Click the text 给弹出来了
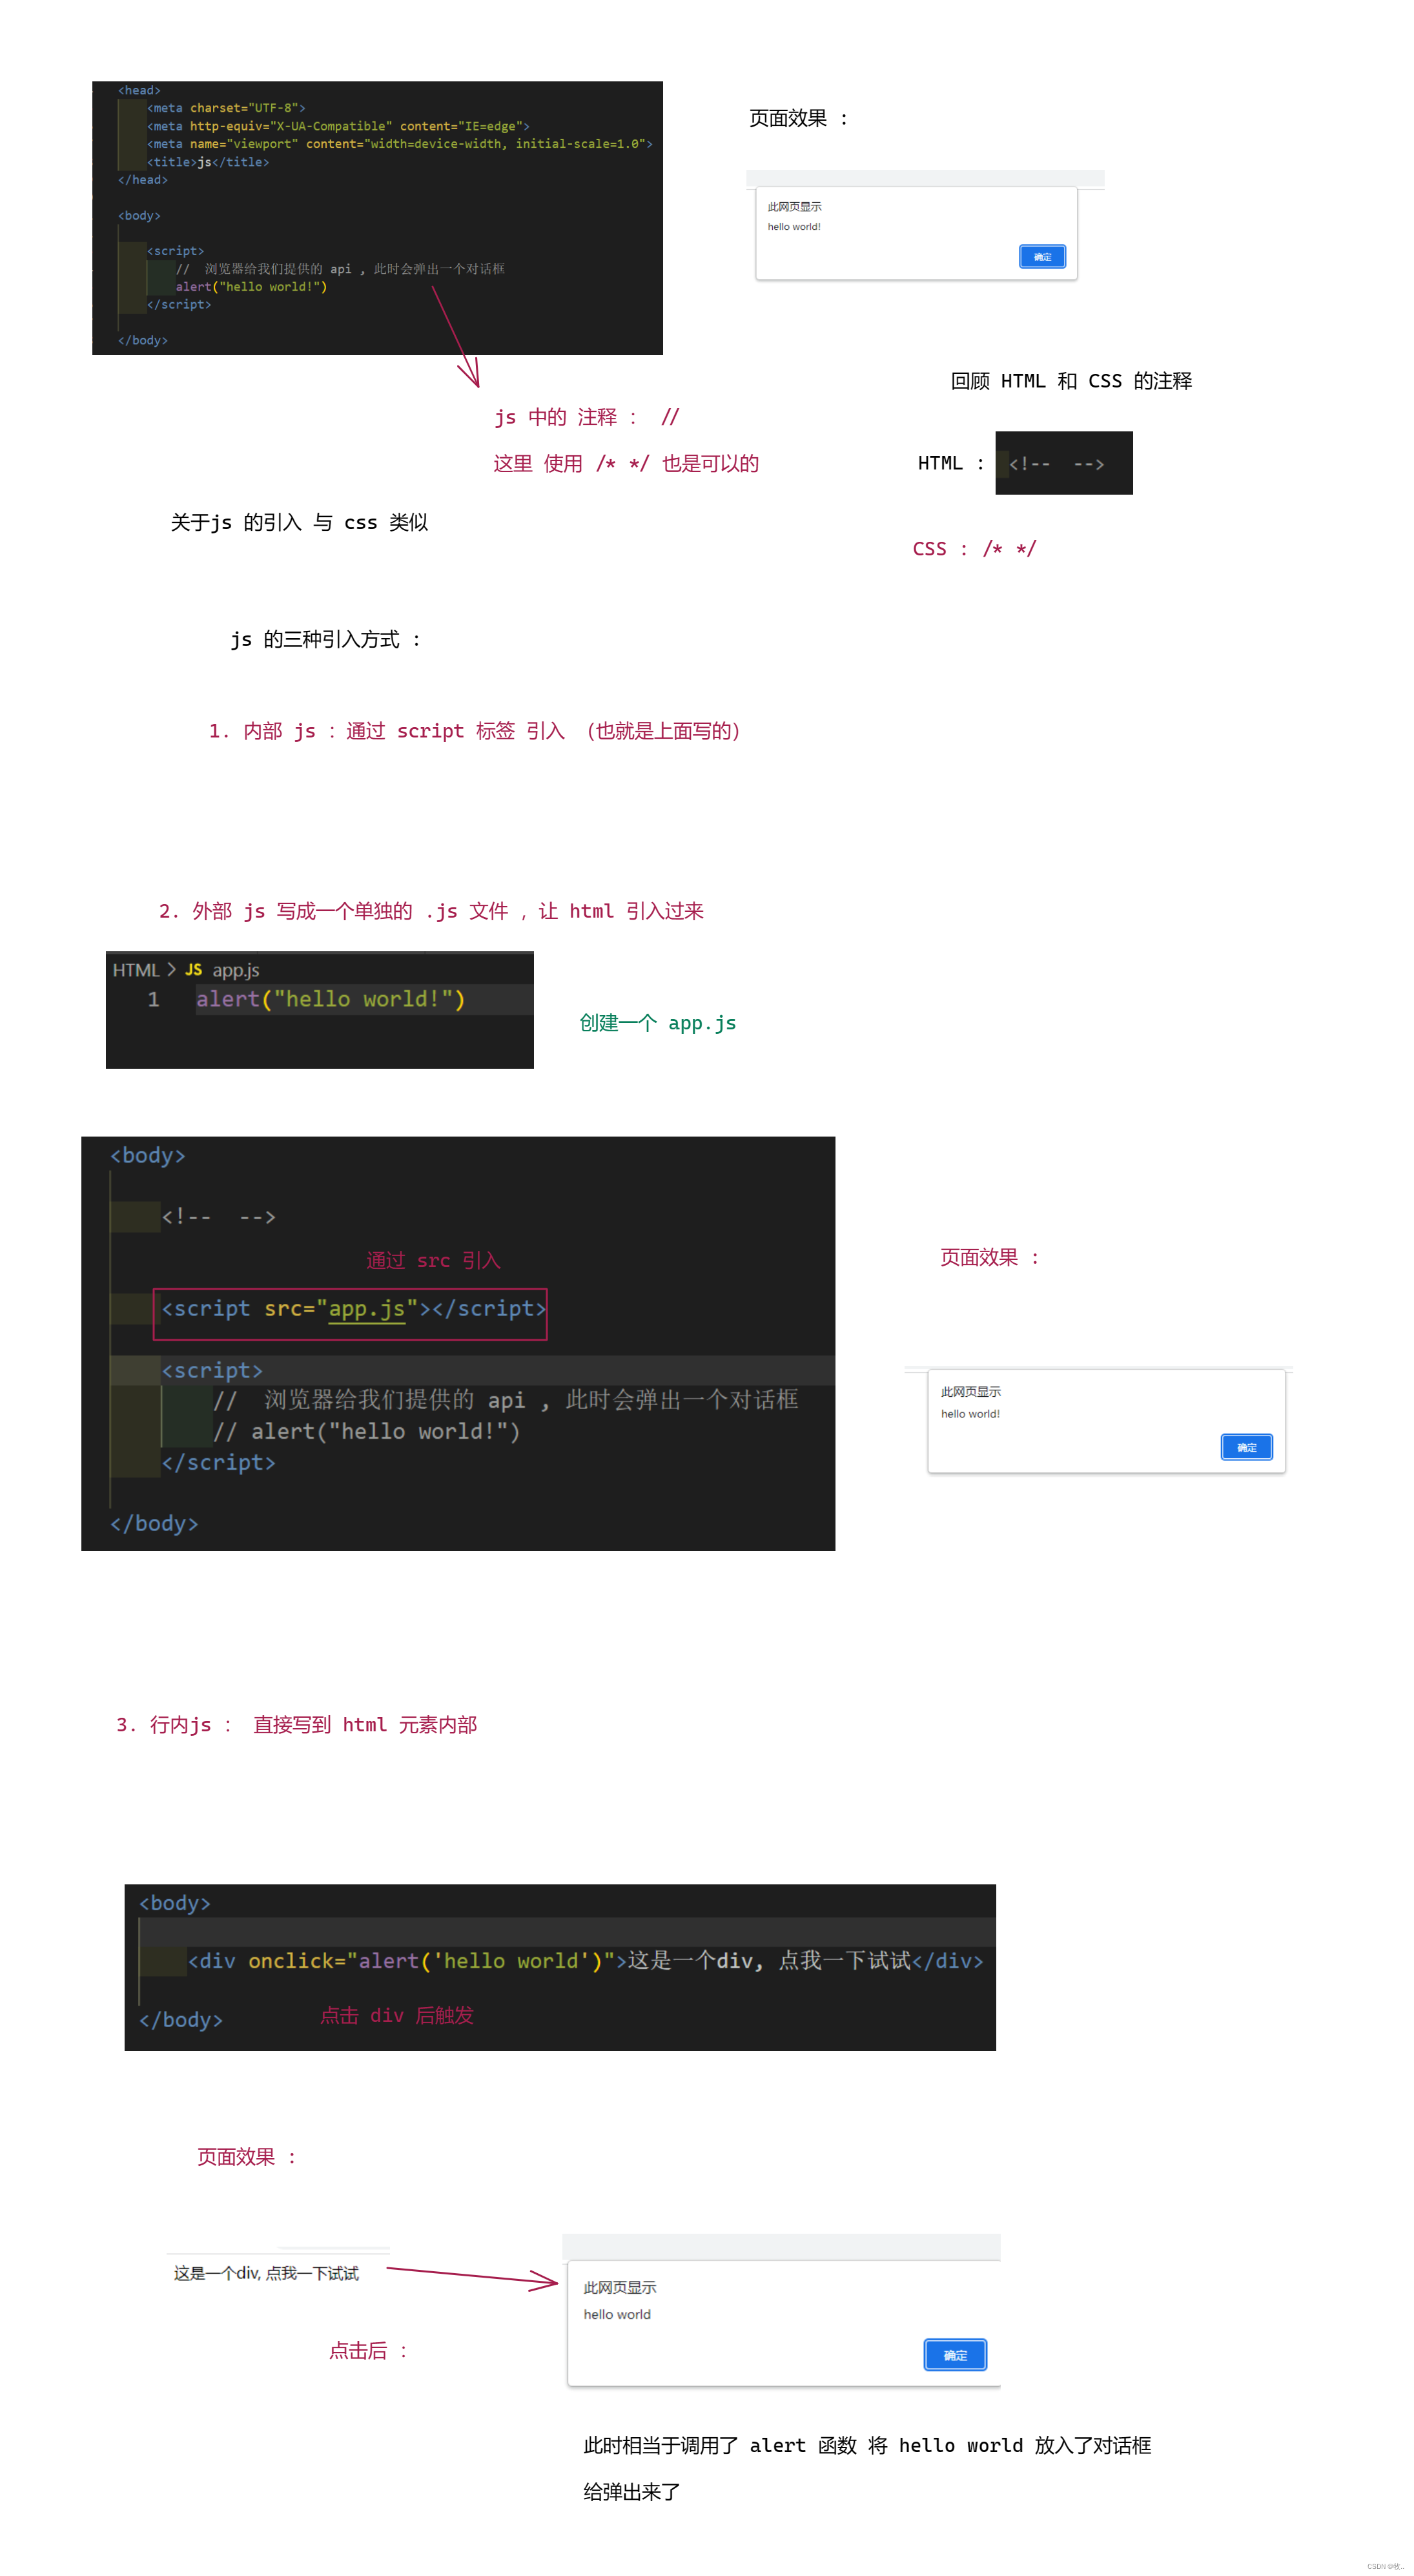 point(631,2492)
